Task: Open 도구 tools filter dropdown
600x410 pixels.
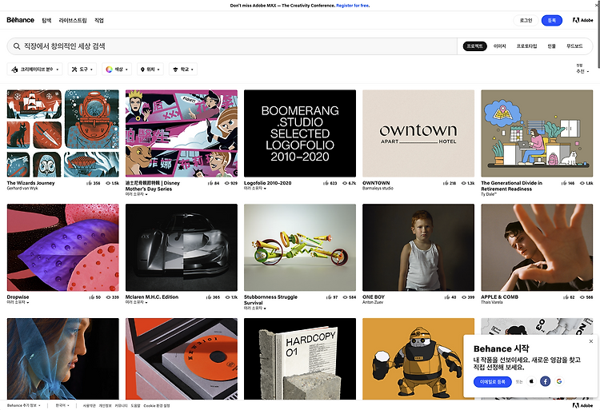Action: 82,70
